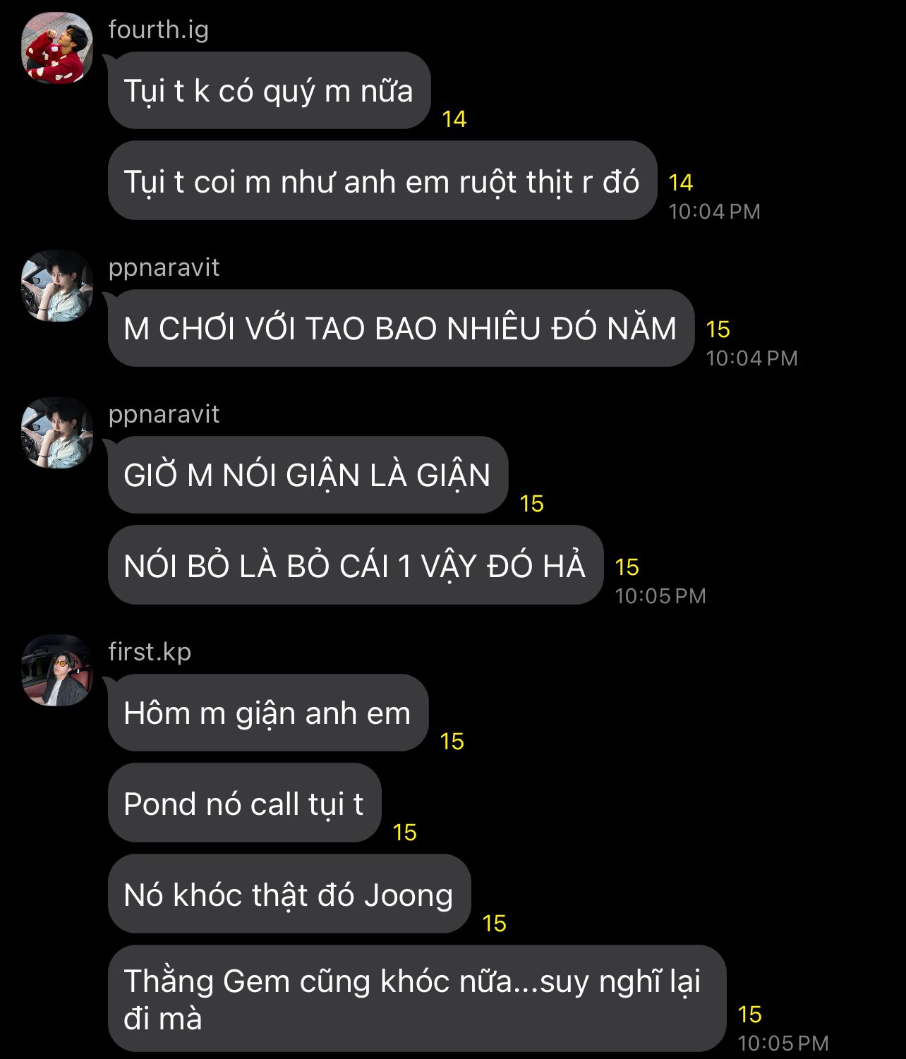The width and height of the screenshot is (906, 1059).
Task: Tap the read count 14 beside 'Tụi t k có quý m nữa'
Action: (x=454, y=119)
